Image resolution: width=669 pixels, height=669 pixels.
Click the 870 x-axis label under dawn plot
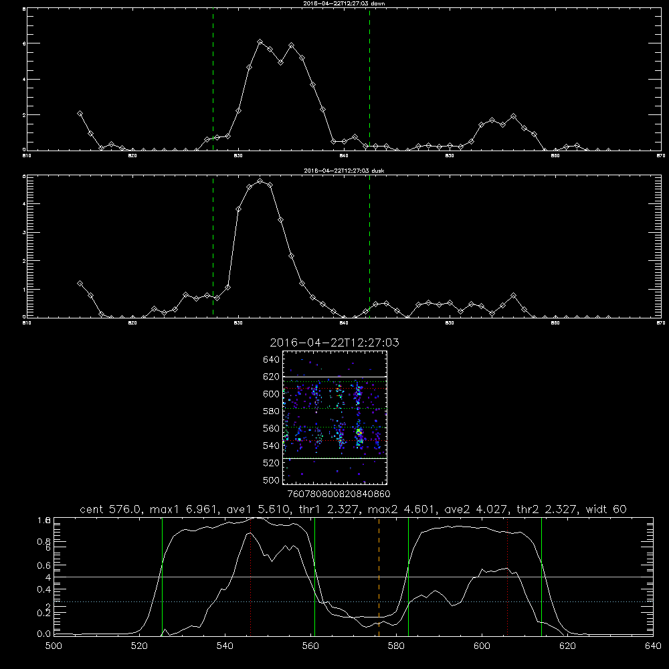click(x=660, y=156)
